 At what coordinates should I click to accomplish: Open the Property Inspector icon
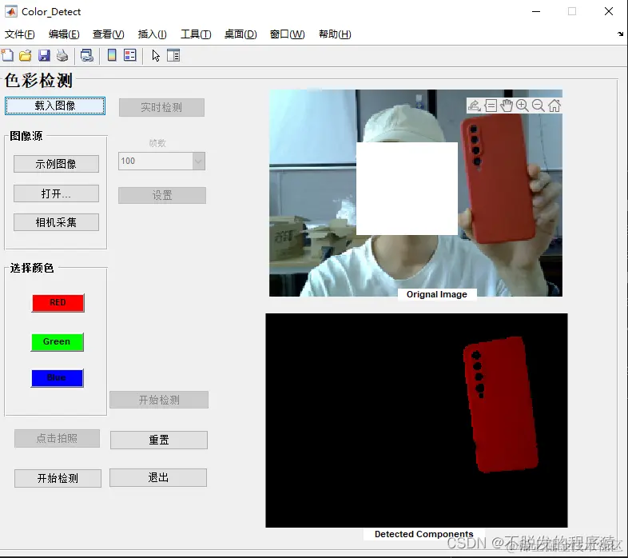pyautogui.click(x=173, y=55)
